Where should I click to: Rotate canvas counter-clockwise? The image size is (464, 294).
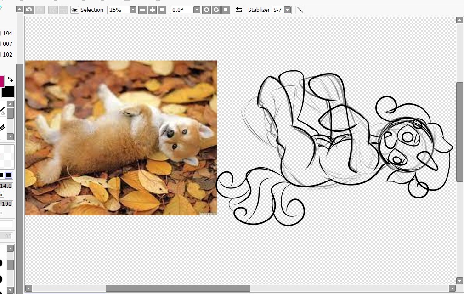pyautogui.click(x=206, y=10)
